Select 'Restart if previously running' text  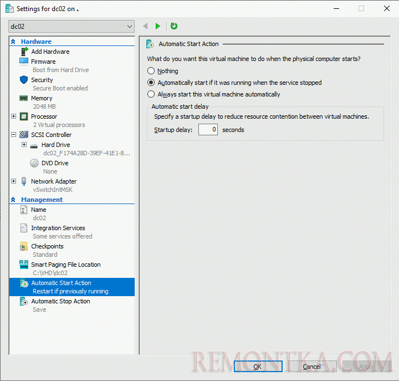(70, 291)
